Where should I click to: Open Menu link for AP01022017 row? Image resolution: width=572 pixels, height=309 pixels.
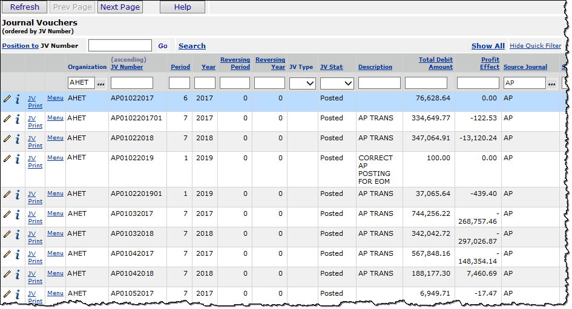click(55, 98)
